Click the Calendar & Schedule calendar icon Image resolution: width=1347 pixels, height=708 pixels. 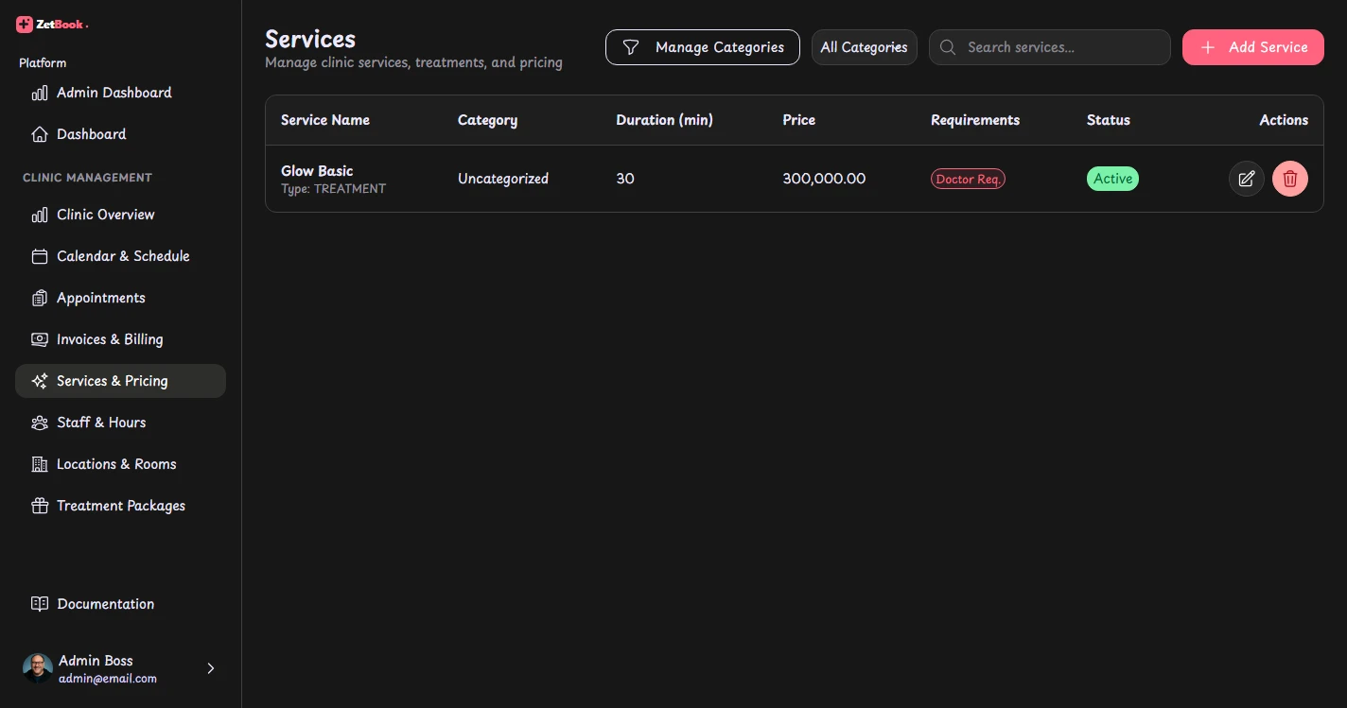40,256
